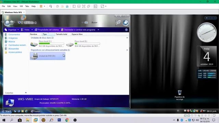219x123 pixels.
Task: Click the console view icon in VMware toolbar
Action: 95,6
